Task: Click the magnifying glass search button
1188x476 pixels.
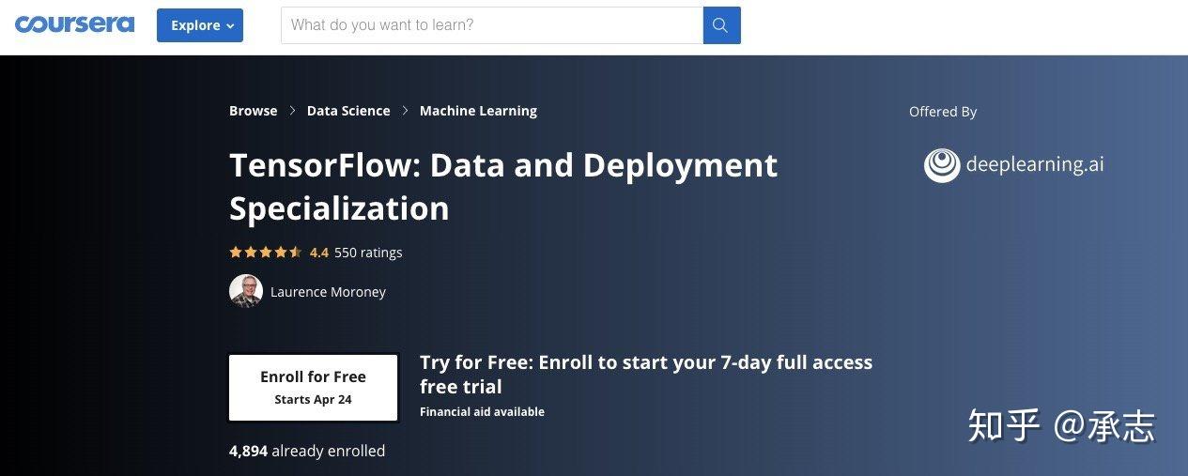Action: click(721, 25)
